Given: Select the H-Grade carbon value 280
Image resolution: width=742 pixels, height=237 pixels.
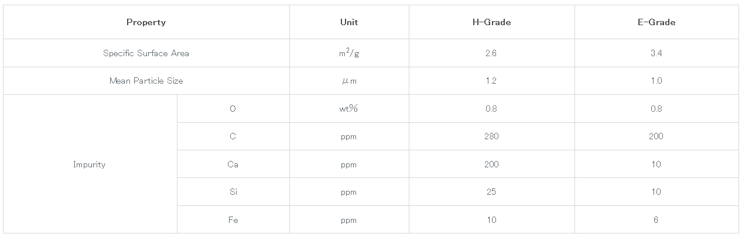Looking at the screenshot, I should [491, 136].
